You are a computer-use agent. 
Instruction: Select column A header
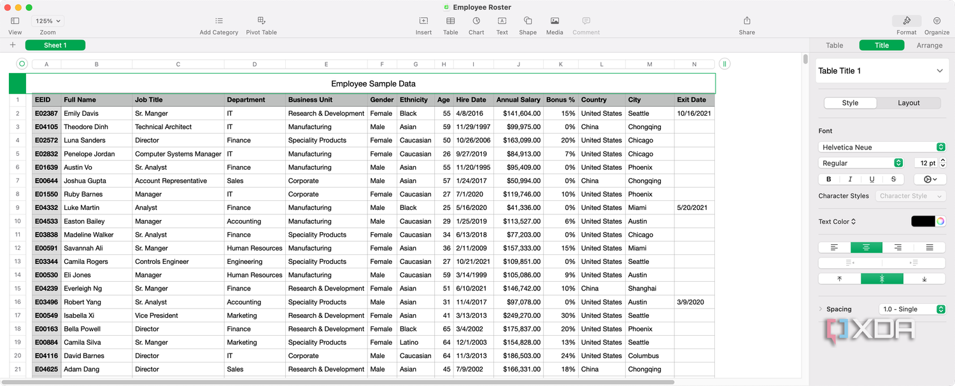[46, 64]
